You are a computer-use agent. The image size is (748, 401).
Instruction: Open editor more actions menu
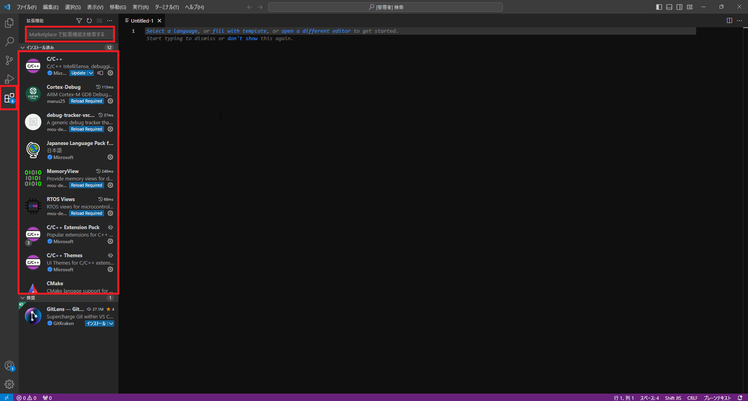(x=739, y=21)
